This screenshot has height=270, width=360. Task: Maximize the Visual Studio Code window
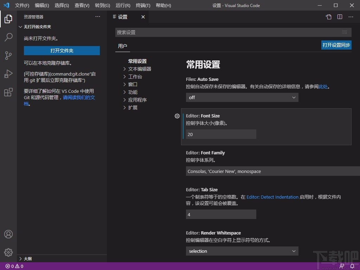336,5
